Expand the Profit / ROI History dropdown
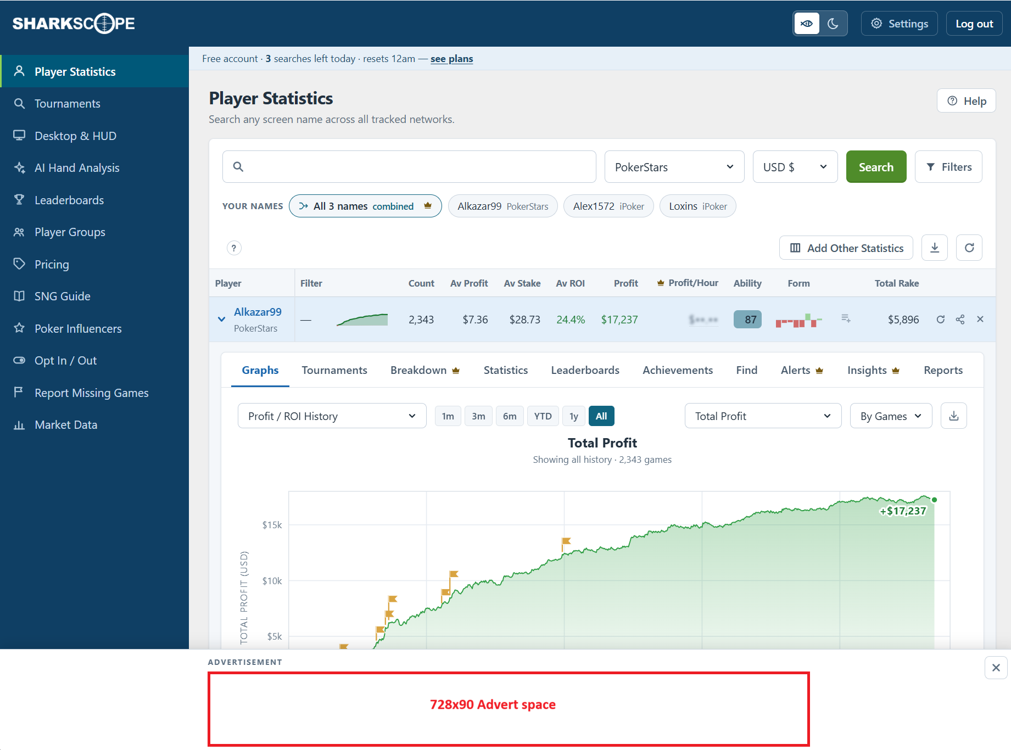 [x=332, y=416]
